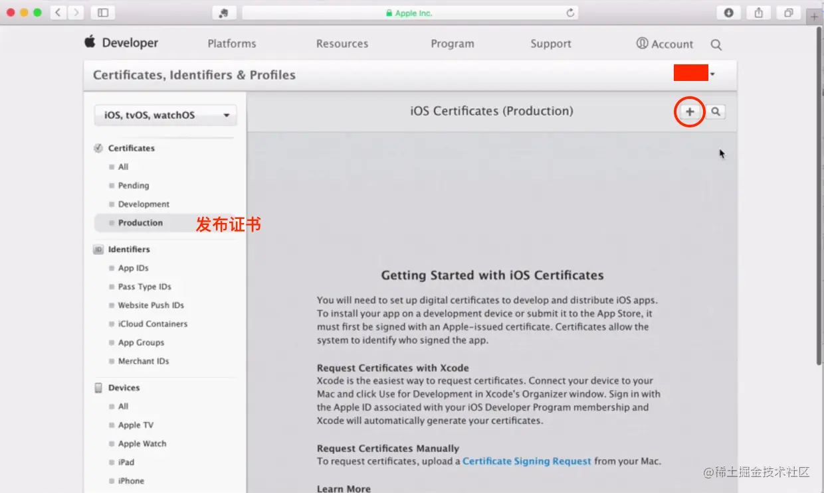Click the Certificates section icon
This screenshot has height=493, width=824.
coord(98,148)
